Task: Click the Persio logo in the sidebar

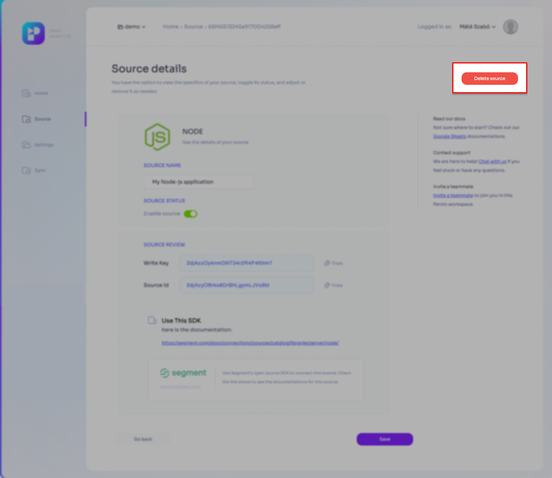Action: pos(33,33)
